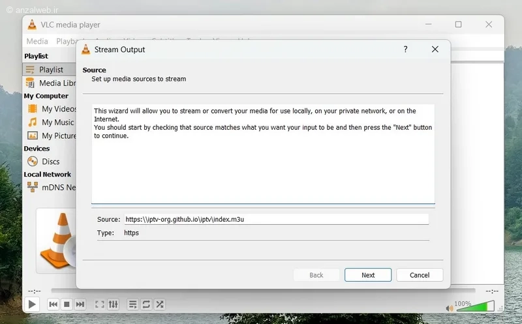This screenshot has height=324, width=522.
Task: Click the VLC cone album art thumbnail
Action: [x=56, y=241]
